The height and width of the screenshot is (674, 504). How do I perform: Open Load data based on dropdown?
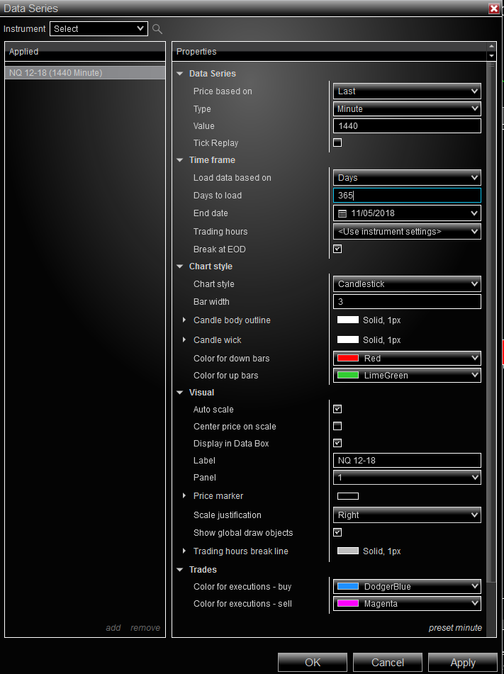pos(407,177)
